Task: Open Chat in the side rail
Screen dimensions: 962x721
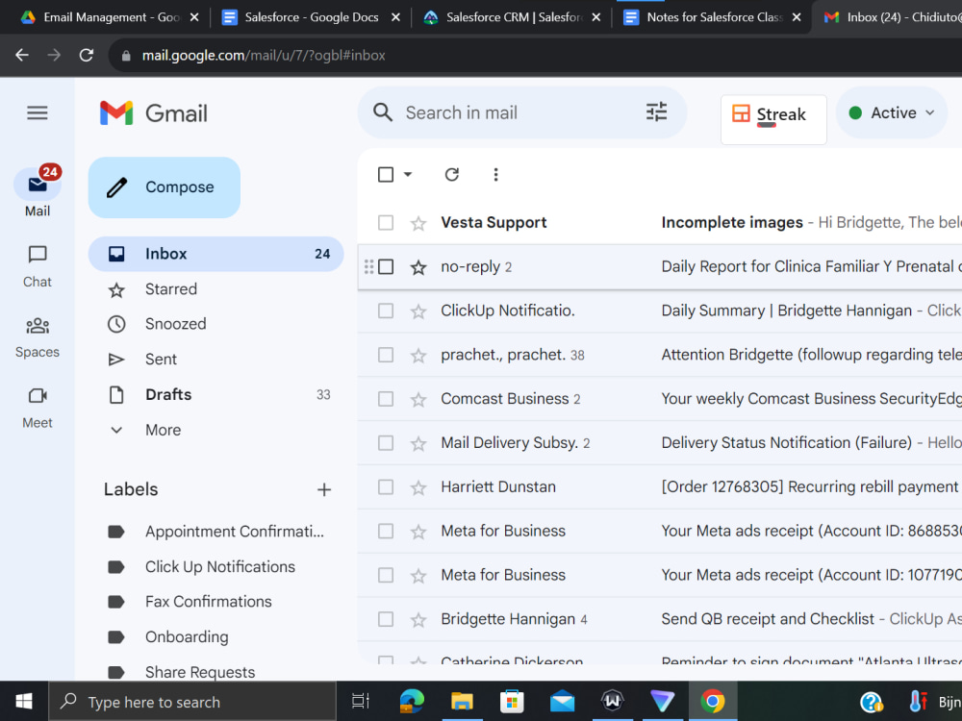Action: click(38, 266)
